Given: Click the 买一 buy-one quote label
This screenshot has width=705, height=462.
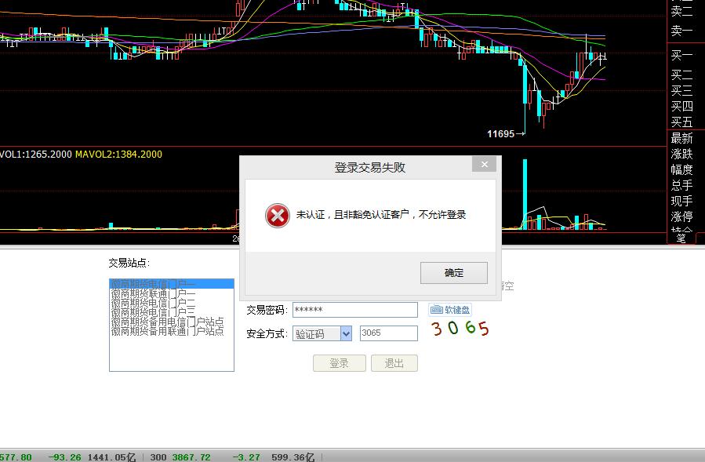Looking at the screenshot, I should 681,55.
